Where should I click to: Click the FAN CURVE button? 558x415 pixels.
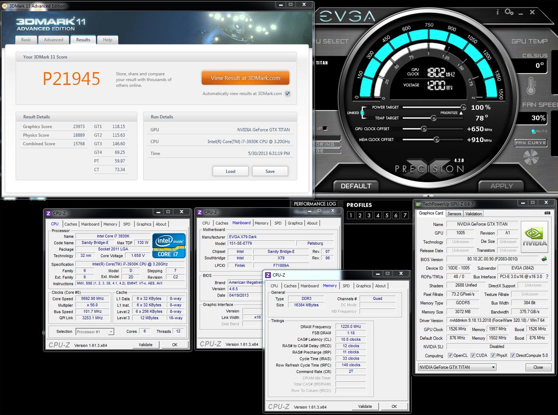click(531, 143)
